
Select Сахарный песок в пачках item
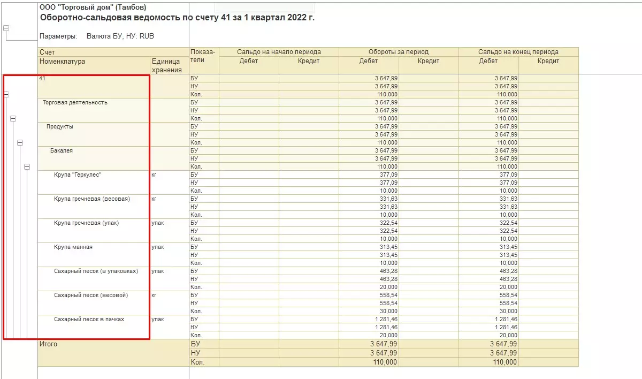pos(89,319)
